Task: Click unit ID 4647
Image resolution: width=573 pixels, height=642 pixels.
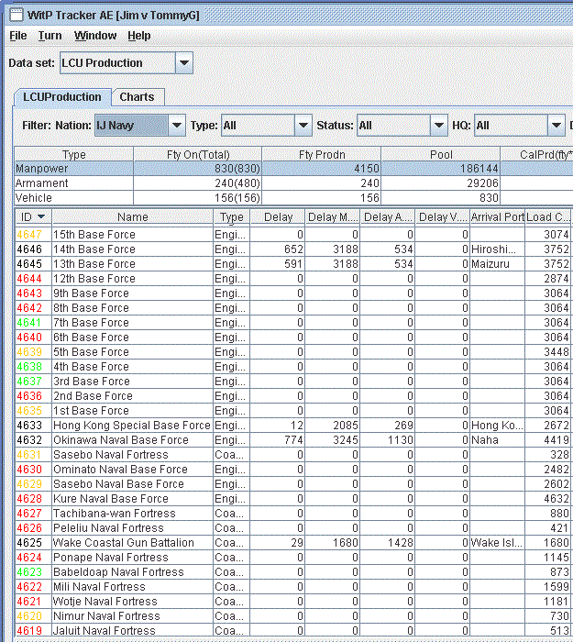Action: click(x=29, y=235)
